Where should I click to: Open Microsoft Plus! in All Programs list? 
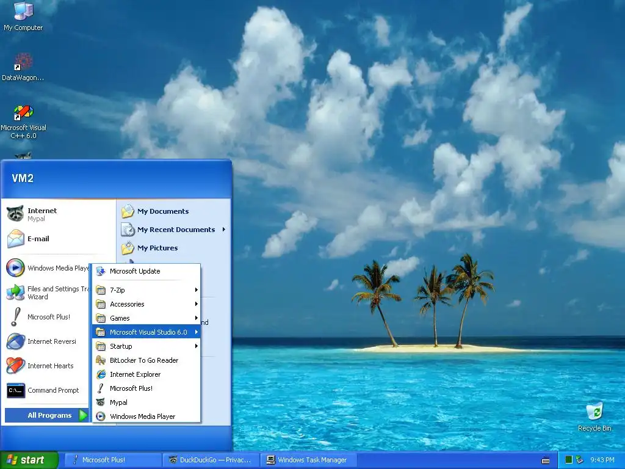coord(146,388)
